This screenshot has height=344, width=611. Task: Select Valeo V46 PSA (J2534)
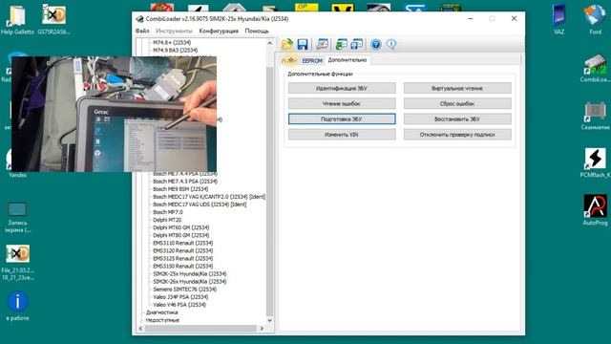179,305
